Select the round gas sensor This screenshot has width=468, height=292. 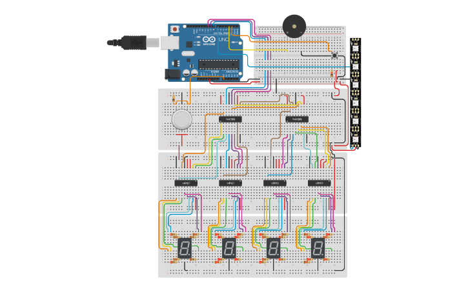point(181,119)
